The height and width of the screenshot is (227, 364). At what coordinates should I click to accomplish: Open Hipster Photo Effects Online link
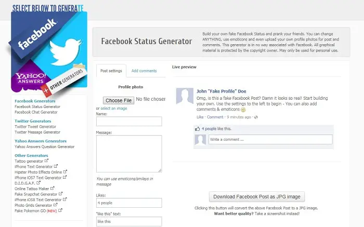(38, 172)
